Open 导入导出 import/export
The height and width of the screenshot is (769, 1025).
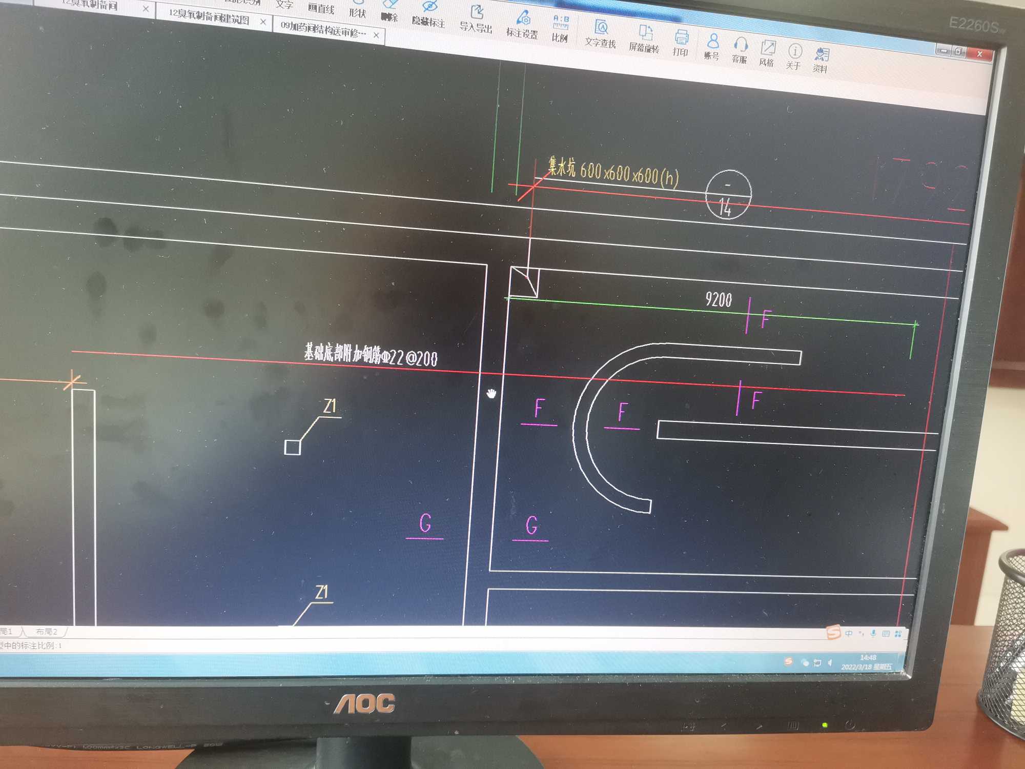pos(476,19)
